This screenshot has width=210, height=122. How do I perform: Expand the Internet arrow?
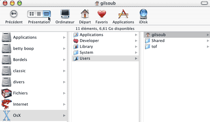(x=64, y=104)
